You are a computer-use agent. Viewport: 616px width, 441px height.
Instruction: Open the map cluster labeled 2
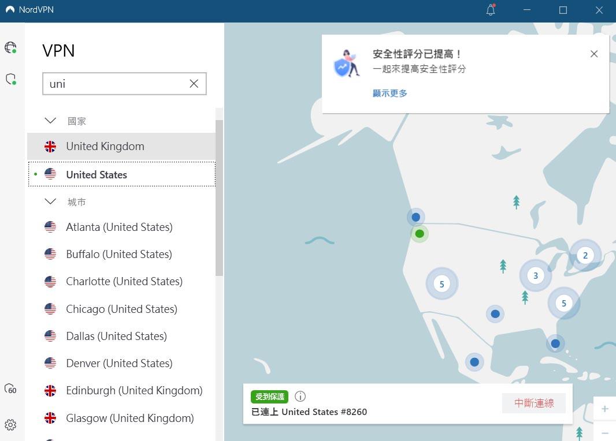[x=585, y=255]
